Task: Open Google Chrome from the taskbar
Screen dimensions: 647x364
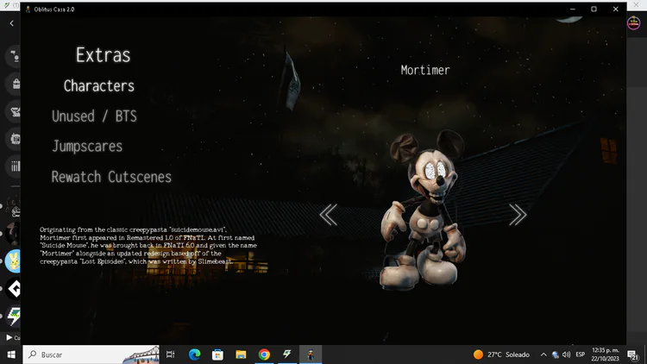Action: 264,355
